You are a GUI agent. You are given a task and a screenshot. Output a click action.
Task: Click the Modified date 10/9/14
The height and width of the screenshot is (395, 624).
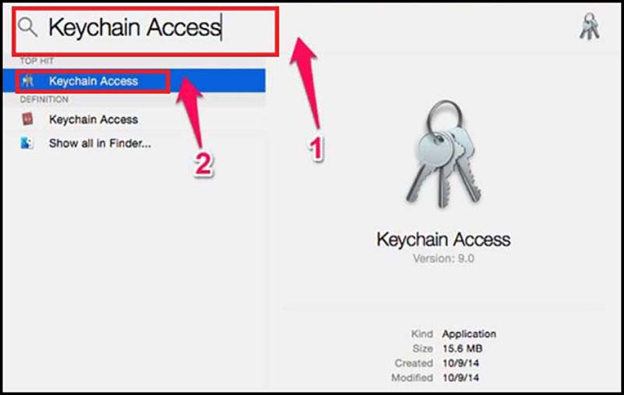(x=461, y=378)
